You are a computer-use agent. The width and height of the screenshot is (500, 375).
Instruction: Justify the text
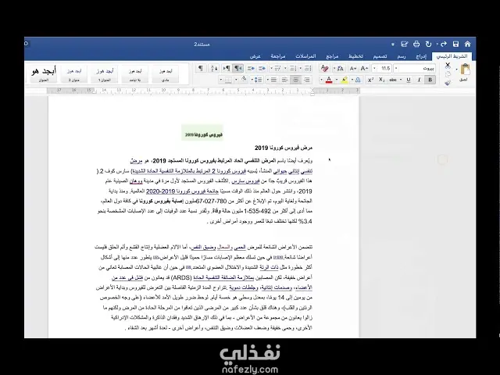click(274, 80)
